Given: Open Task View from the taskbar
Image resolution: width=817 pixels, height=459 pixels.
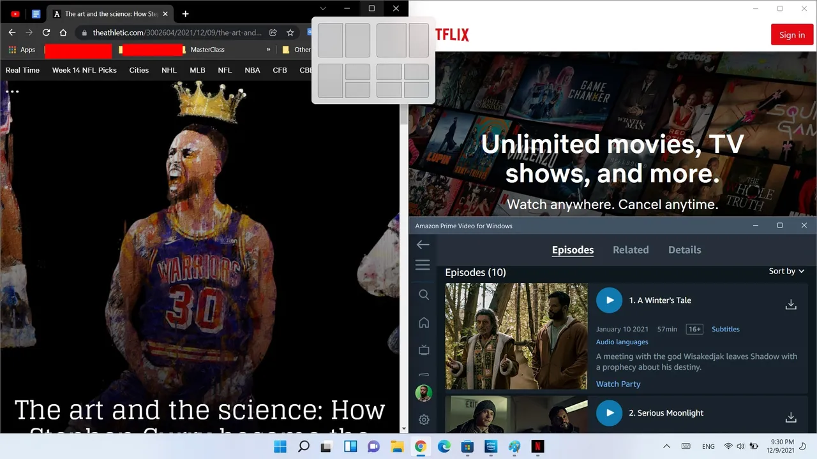Looking at the screenshot, I should [327, 446].
